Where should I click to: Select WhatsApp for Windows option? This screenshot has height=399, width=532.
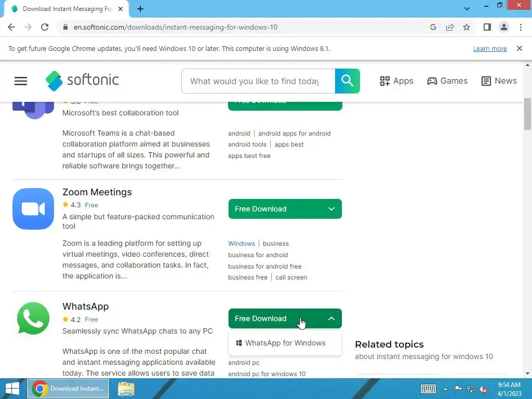285,343
